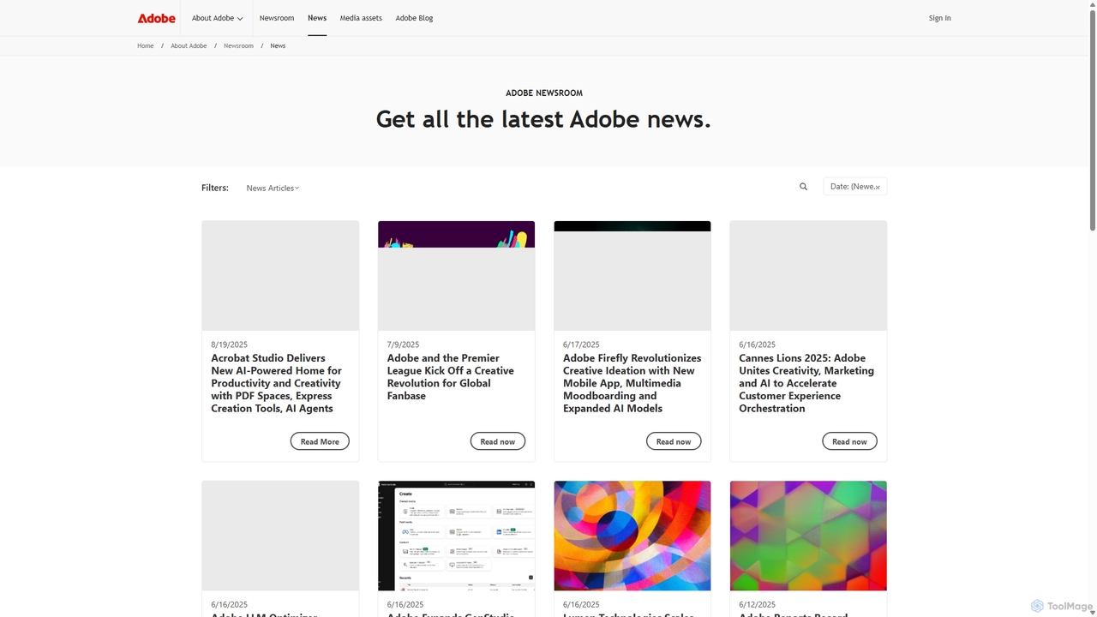Click Read now on Premier League article
This screenshot has height=617, width=1097.
(x=498, y=441)
